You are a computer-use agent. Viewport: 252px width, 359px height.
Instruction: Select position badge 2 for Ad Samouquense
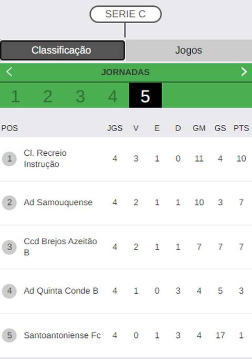(x=9, y=202)
